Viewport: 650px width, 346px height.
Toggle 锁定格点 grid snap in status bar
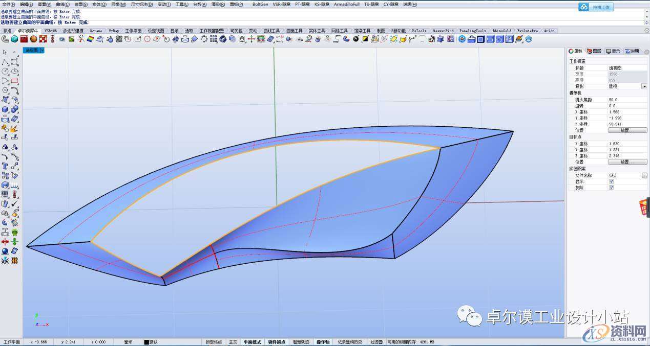click(214, 342)
